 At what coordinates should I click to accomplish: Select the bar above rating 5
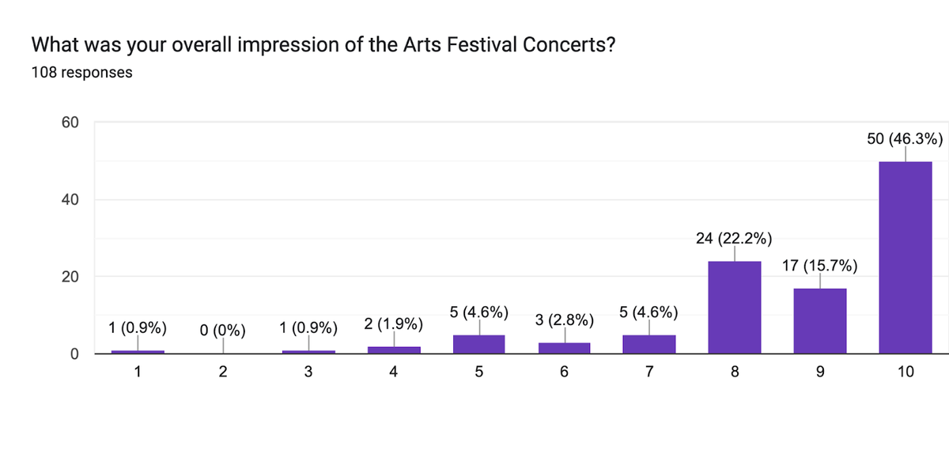point(478,344)
